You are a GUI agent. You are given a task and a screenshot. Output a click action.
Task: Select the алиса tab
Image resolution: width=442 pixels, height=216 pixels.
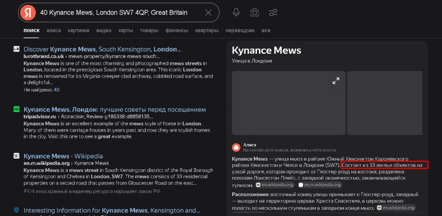pos(54,30)
